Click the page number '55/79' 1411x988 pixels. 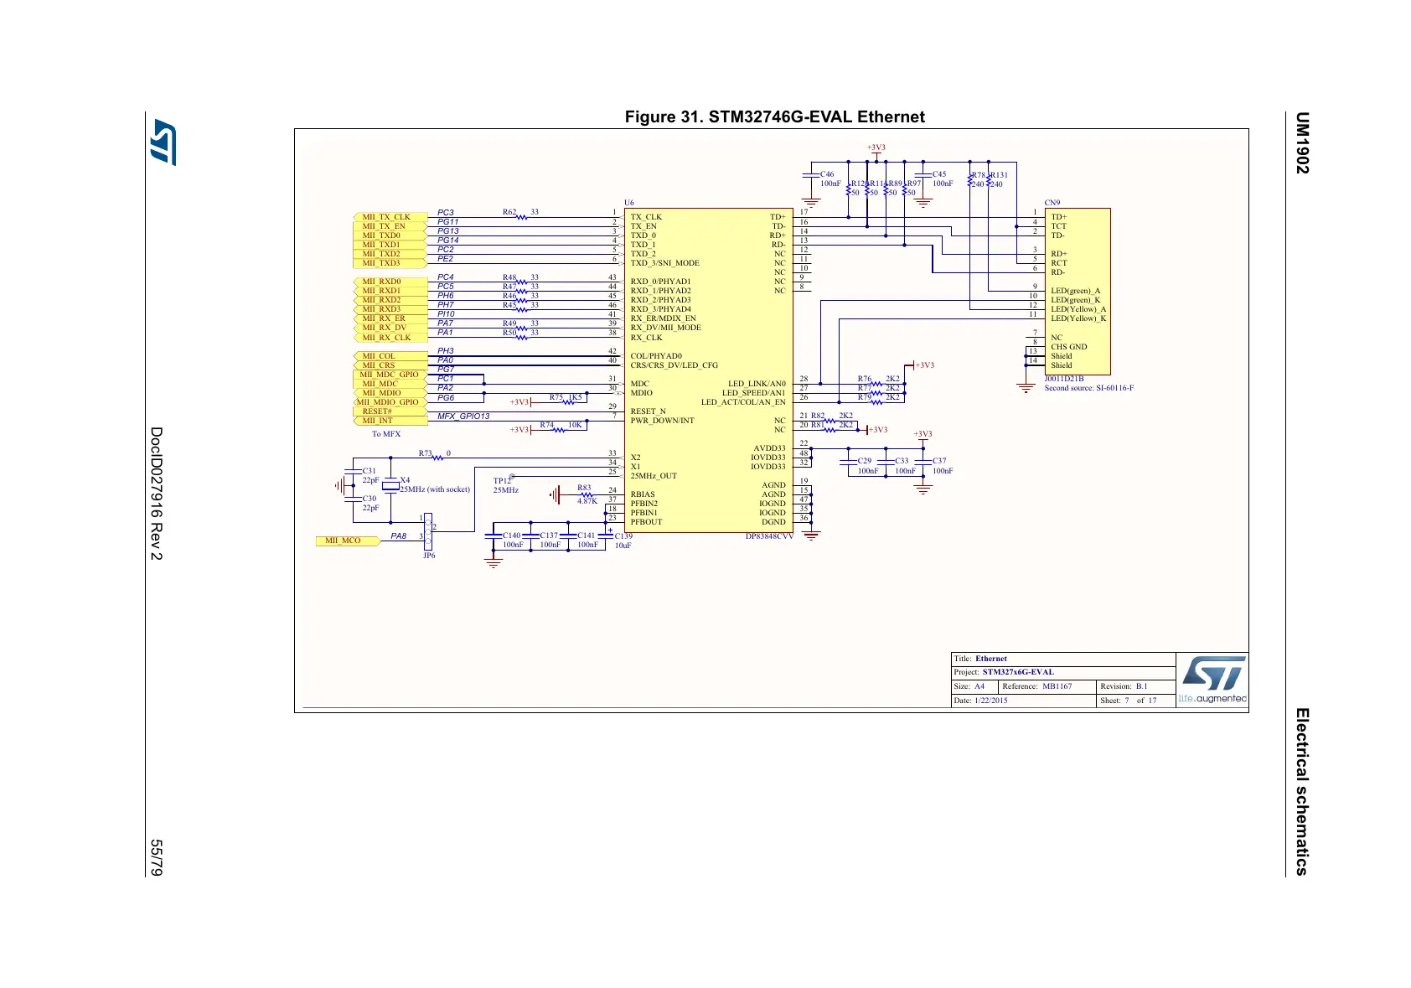[x=156, y=857]
